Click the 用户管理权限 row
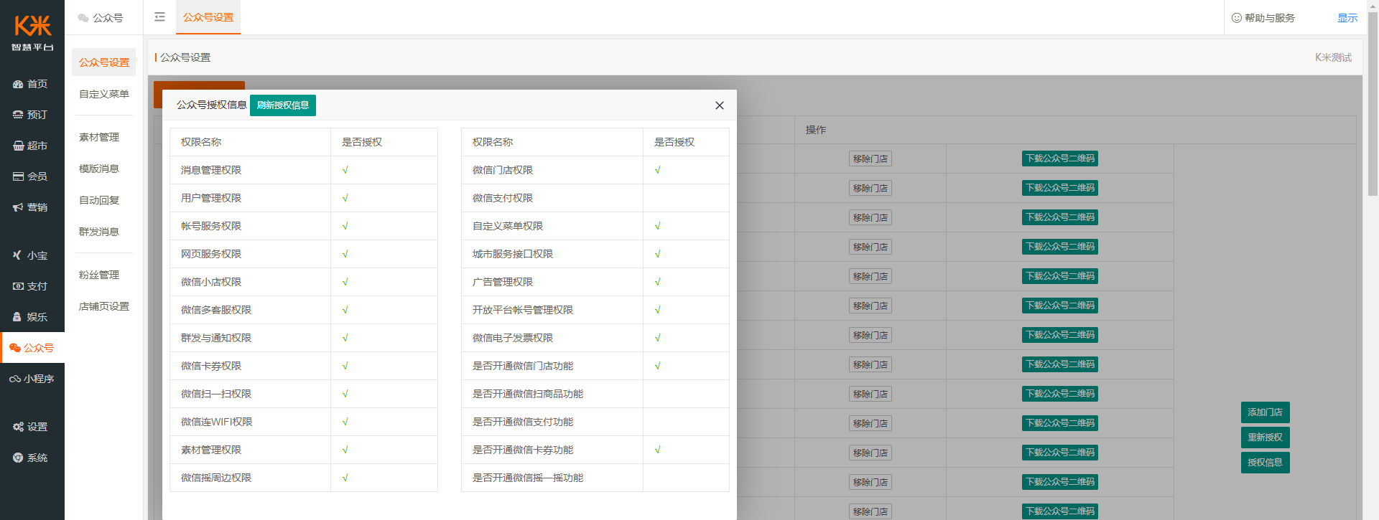Screen dimensions: 1379x520 click(x=304, y=198)
